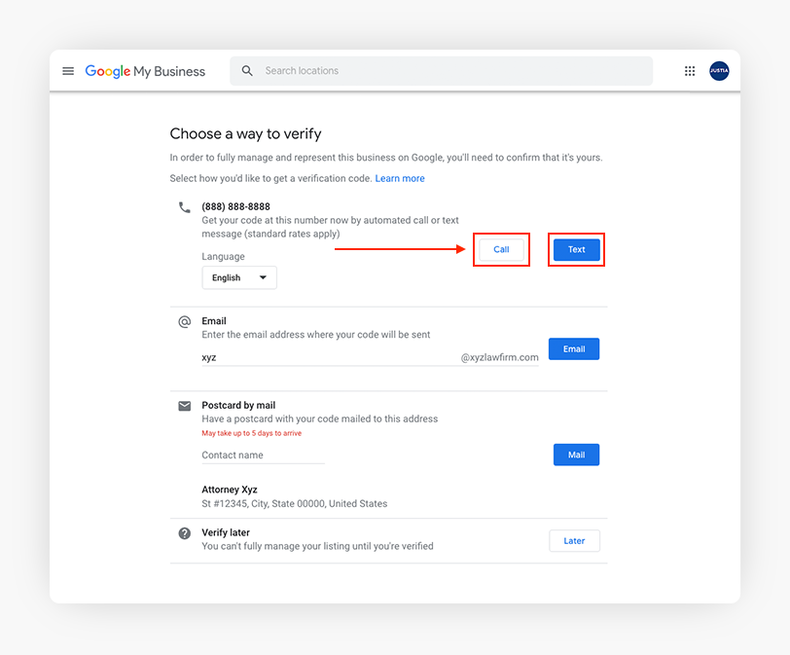Expand the English language dropdown
The image size is (790, 655).
tap(239, 277)
